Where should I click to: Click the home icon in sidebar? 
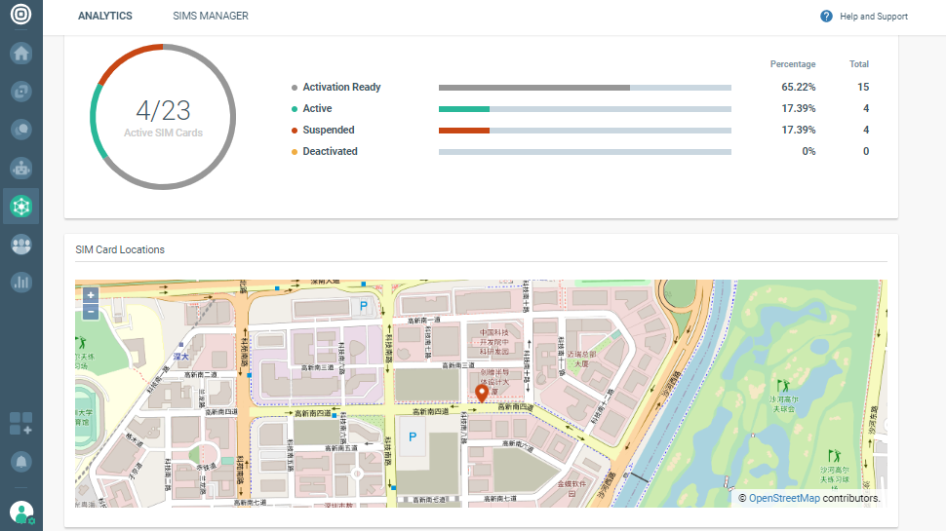[20, 53]
